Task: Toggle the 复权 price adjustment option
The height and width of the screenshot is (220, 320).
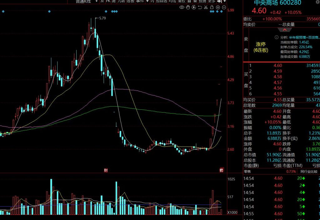Action: (x=182, y=1)
